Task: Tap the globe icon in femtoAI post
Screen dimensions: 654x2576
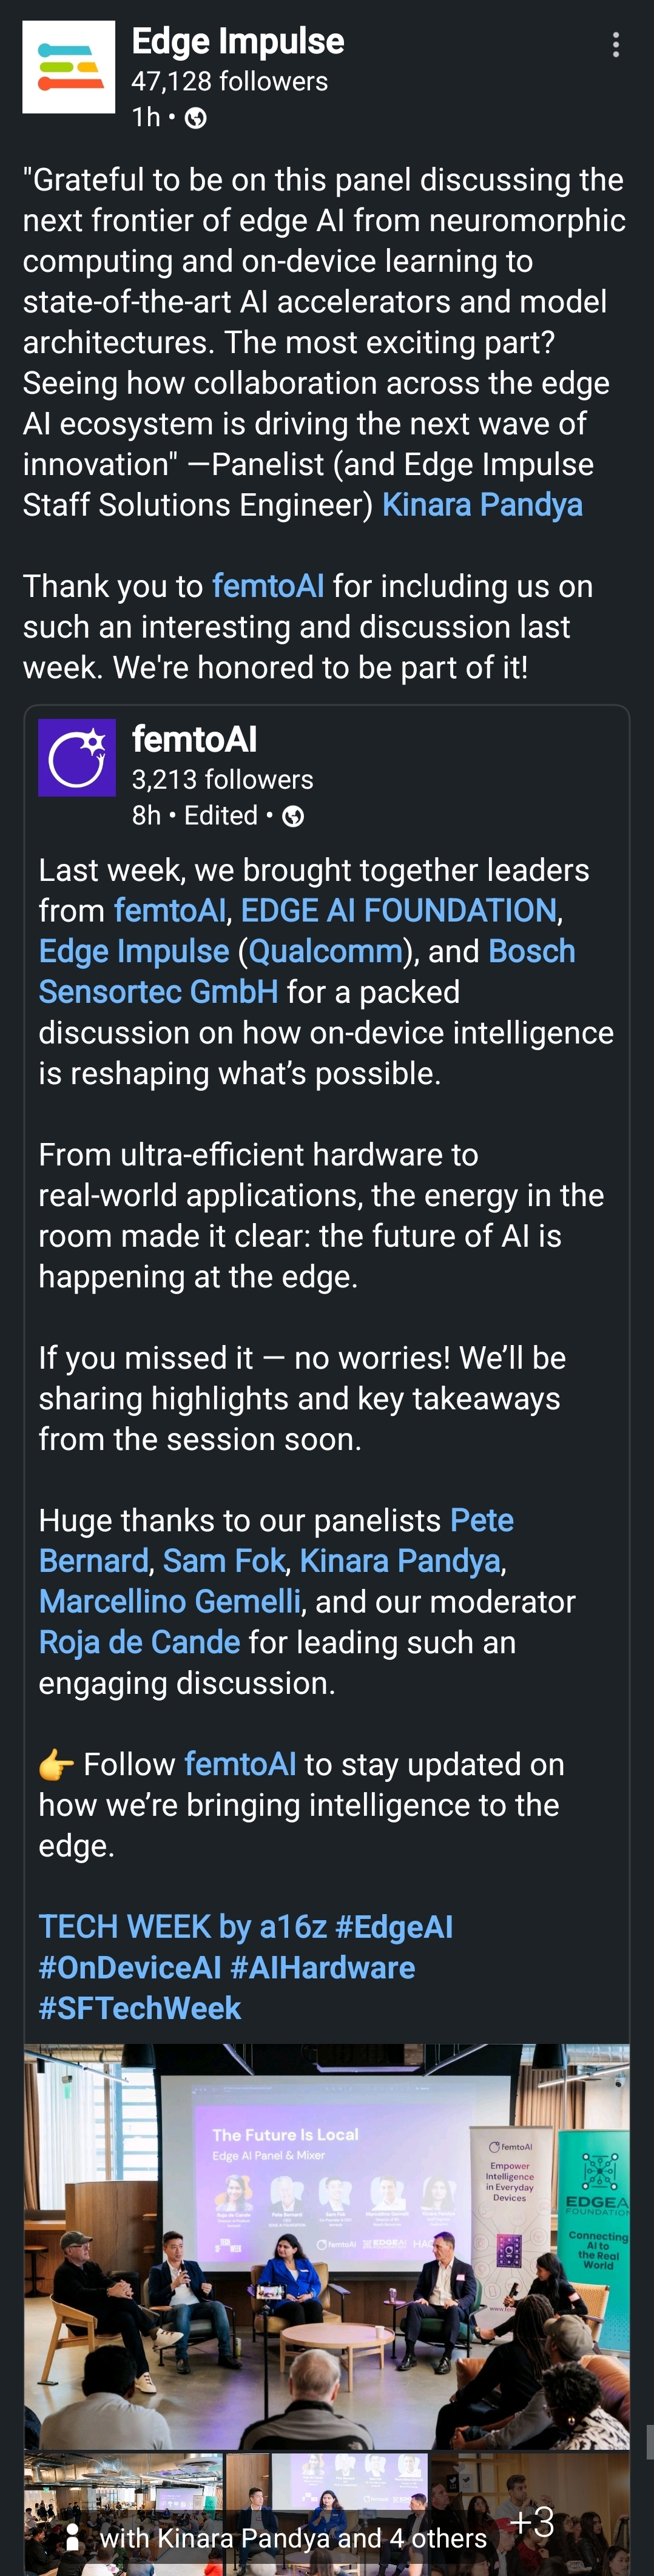Action: click(x=293, y=817)
